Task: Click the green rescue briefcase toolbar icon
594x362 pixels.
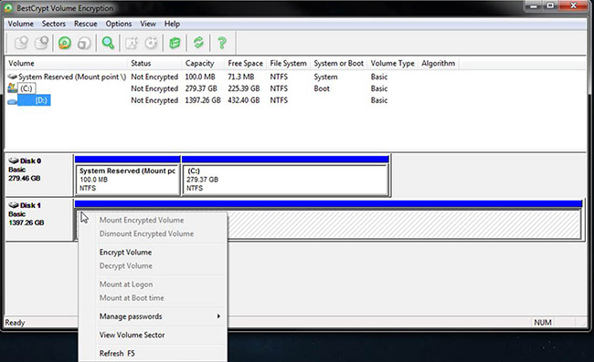Action: (175, 43)
